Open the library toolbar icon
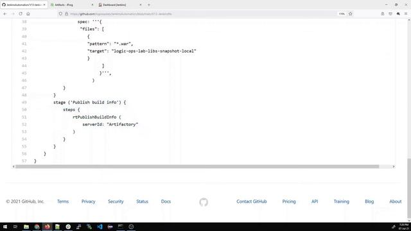The image size is (411, 231). tap(390, 13)
